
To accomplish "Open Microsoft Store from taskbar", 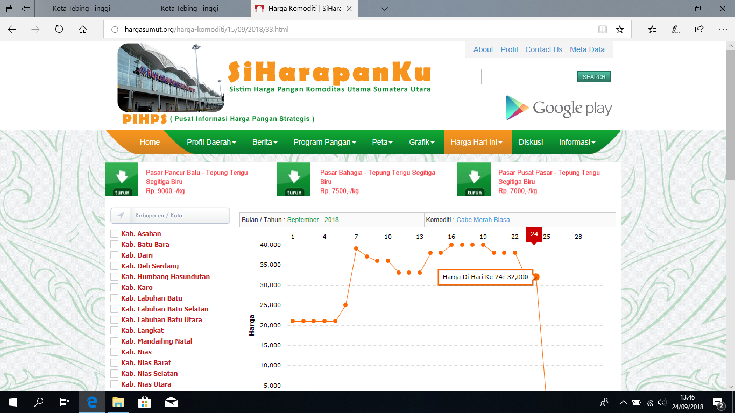I will click(x=144, y=402).
